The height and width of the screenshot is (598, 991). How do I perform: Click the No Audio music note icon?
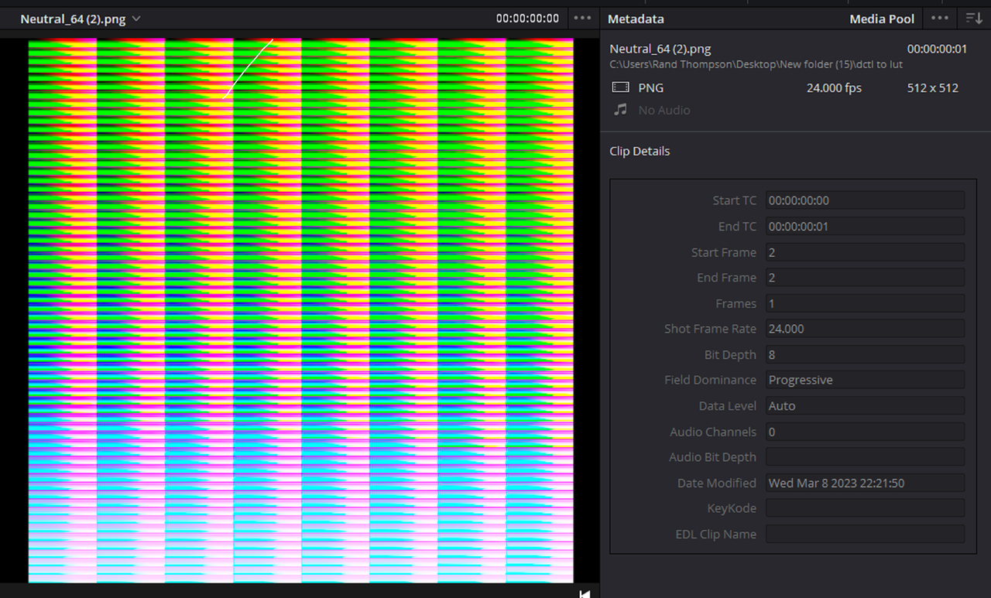pyautogui.click(x=620, y=110)
